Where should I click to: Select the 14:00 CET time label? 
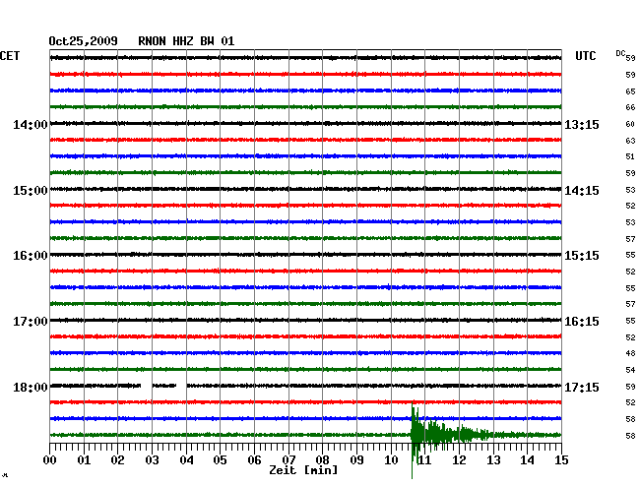[x=31, y=124]
